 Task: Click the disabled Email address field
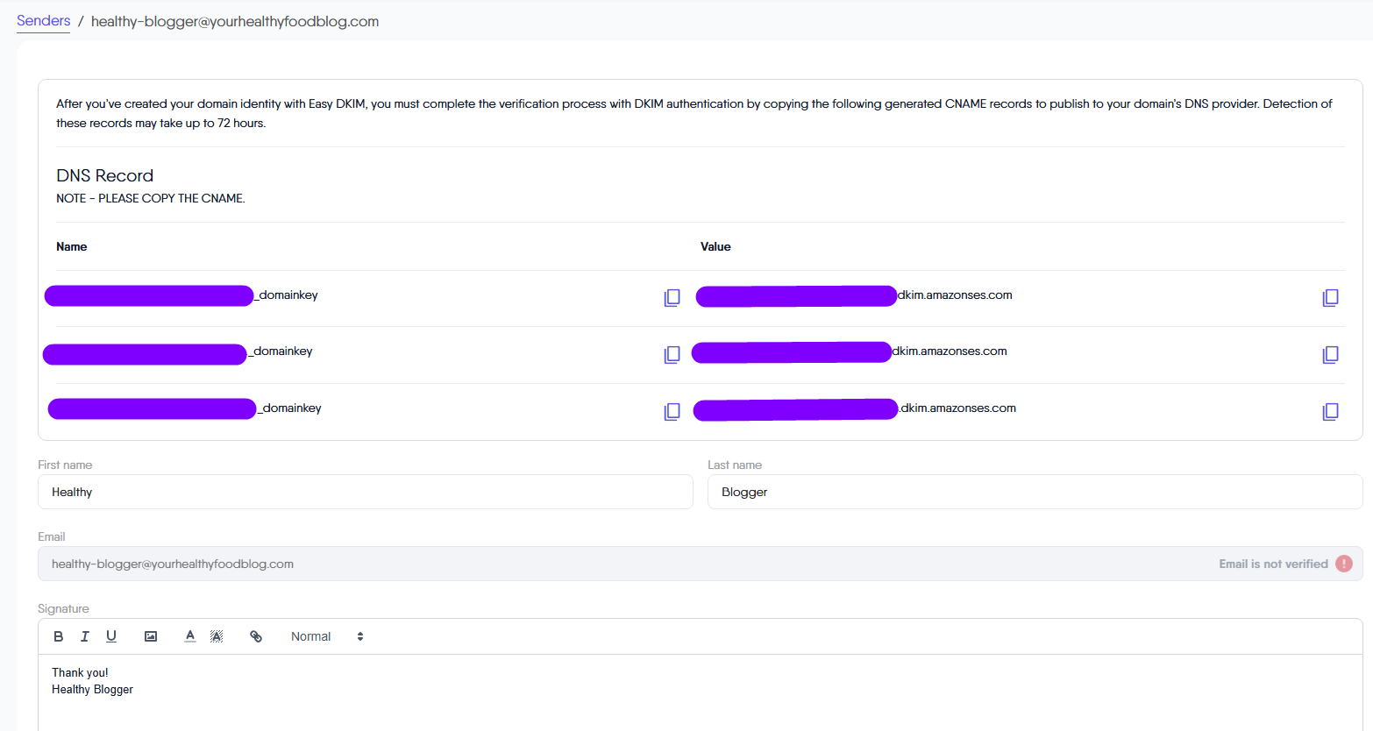614,564
